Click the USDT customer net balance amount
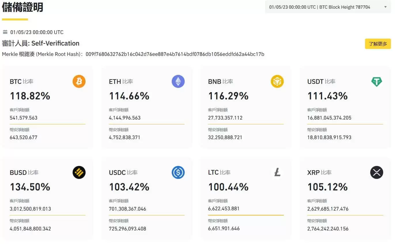Image resolution: width=395 pixels, height=244 pixels. point(329,118)
